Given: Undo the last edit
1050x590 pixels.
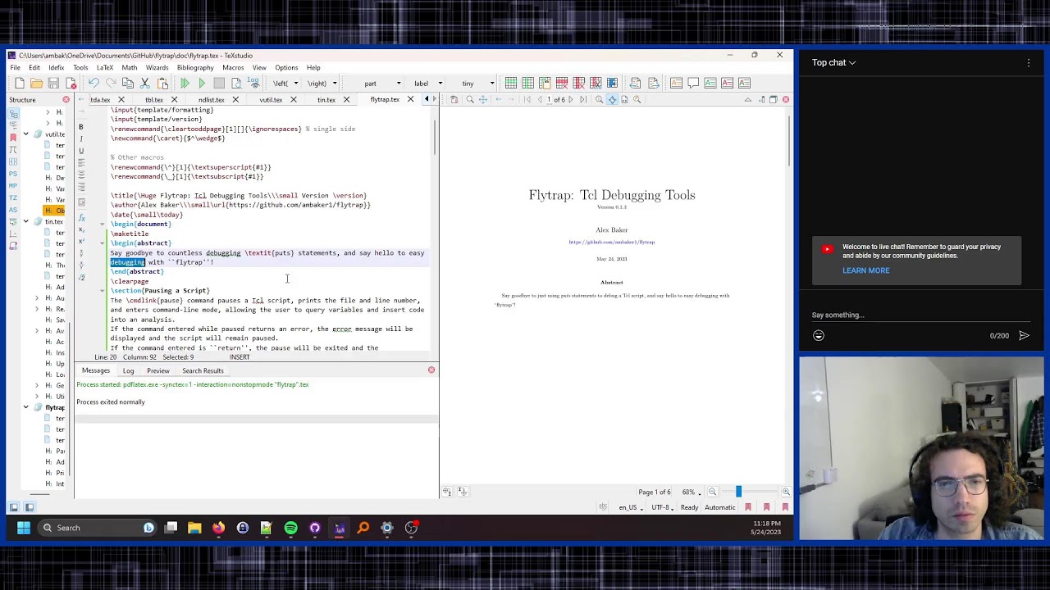Looking at the screenshot, I should point(94,83).
